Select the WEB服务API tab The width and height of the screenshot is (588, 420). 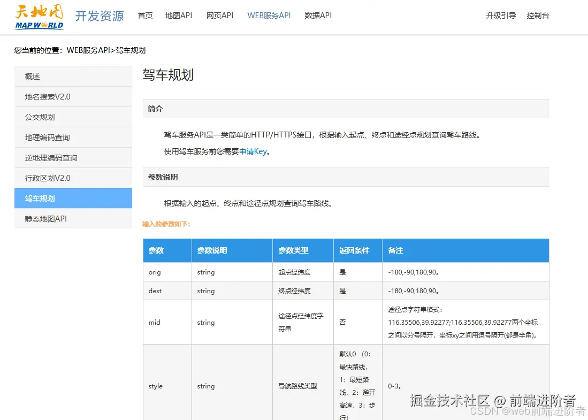(x=269, y=16)
